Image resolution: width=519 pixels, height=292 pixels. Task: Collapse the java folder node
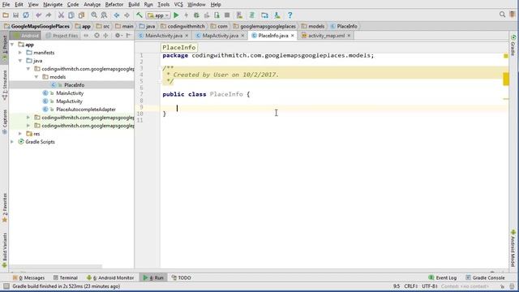[20, 61]
